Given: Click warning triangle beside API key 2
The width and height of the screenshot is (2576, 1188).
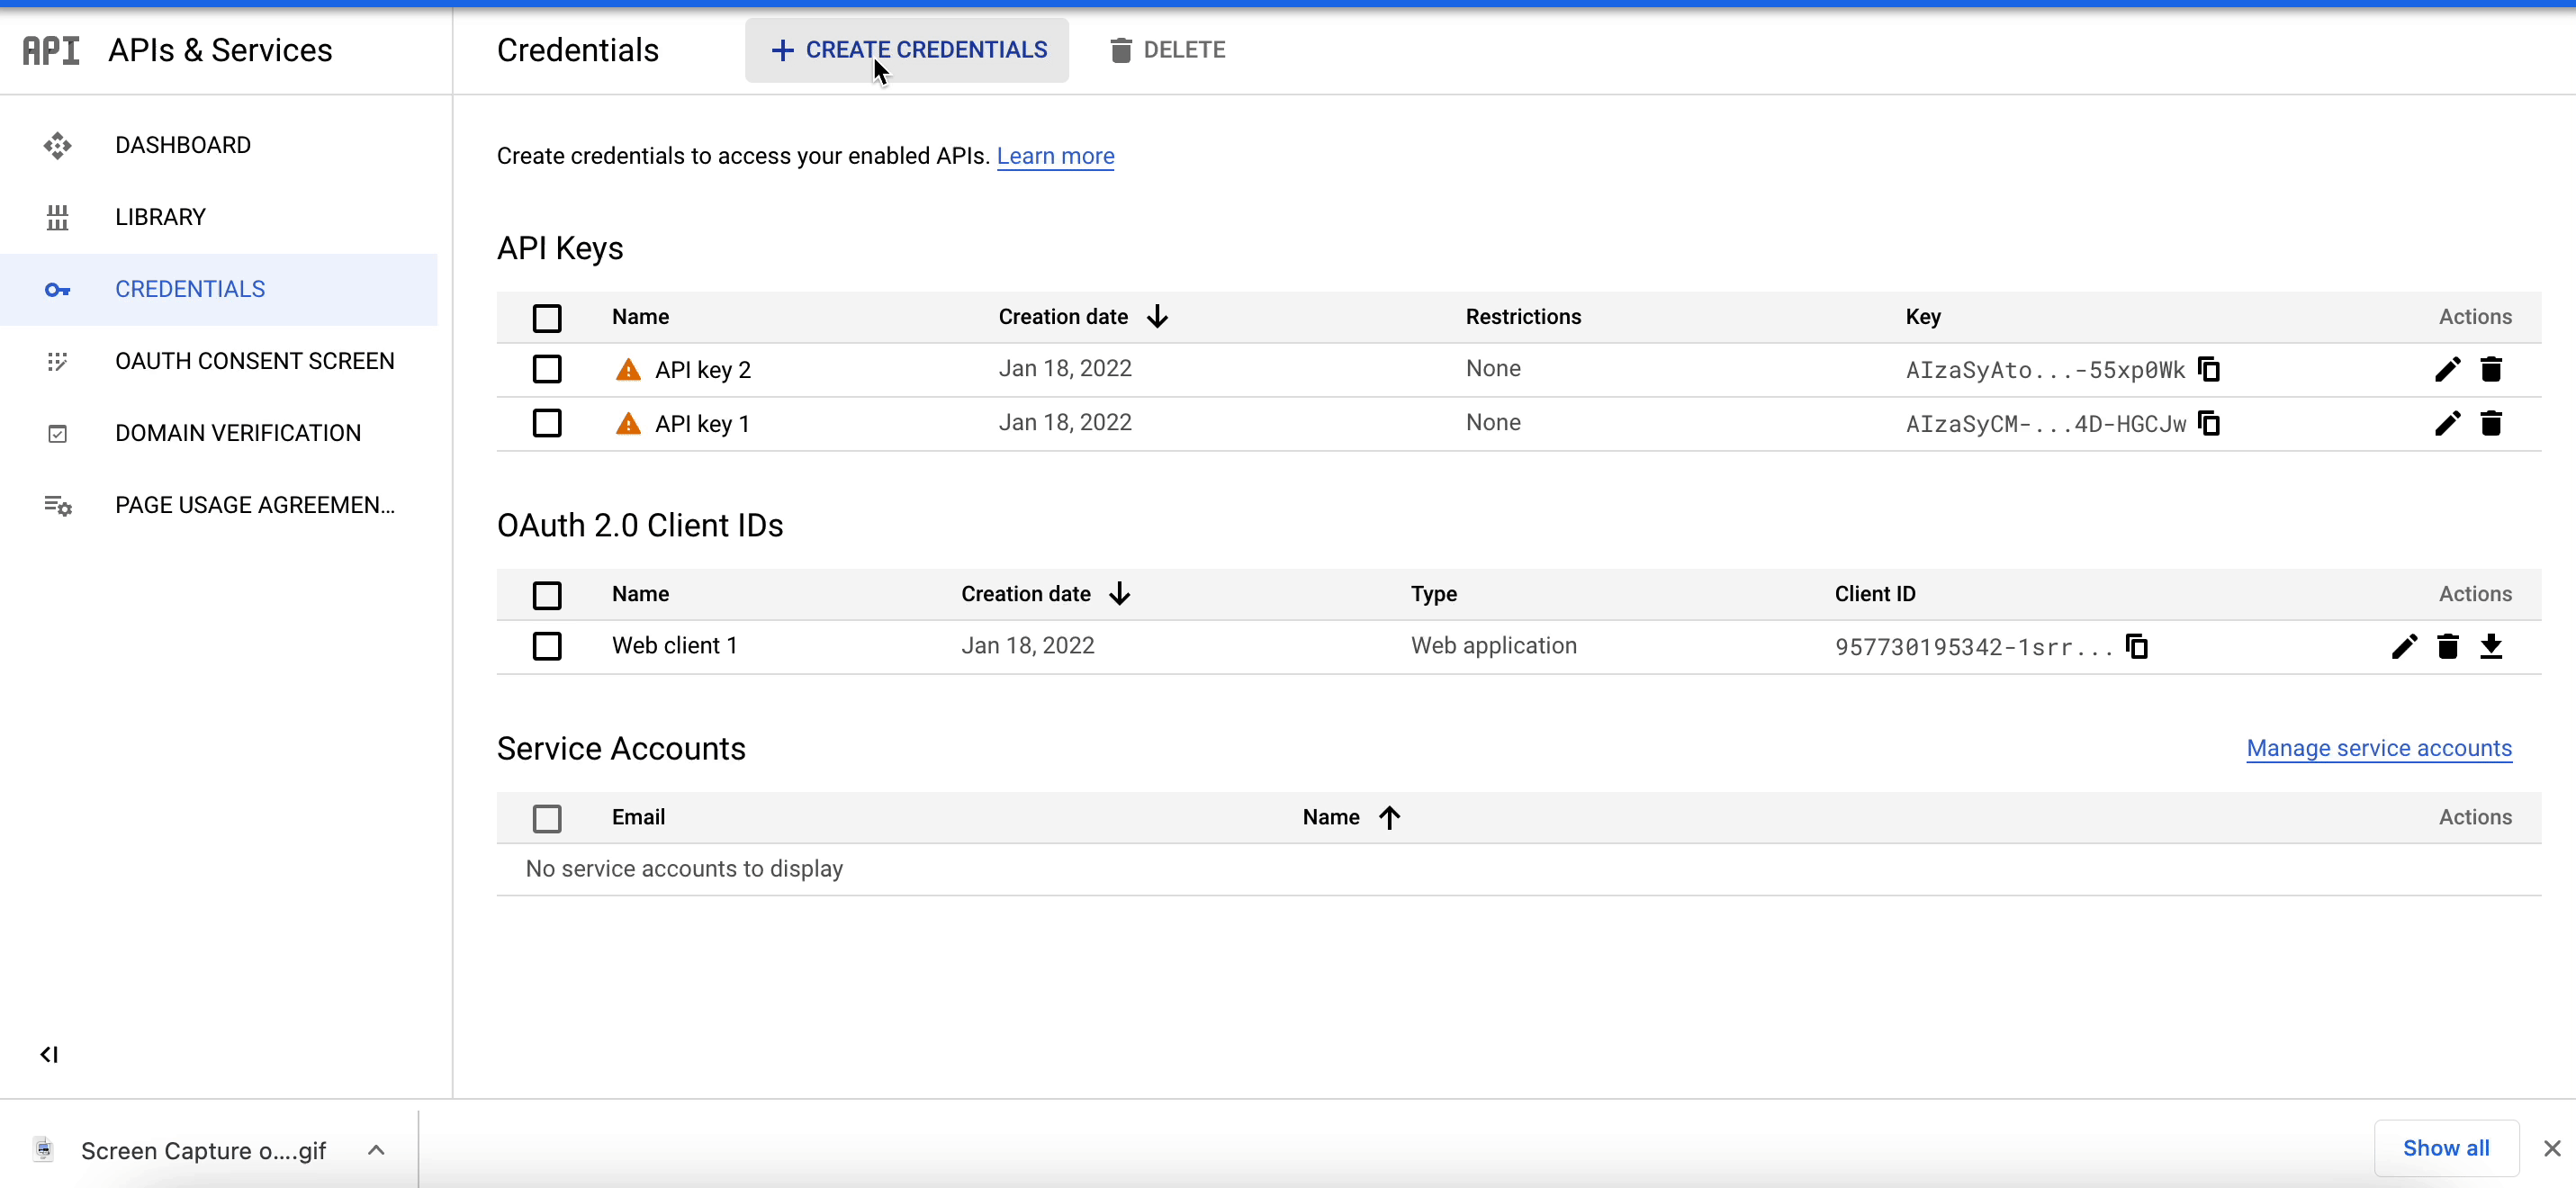Looking at the screenshot, I should 628,370.
